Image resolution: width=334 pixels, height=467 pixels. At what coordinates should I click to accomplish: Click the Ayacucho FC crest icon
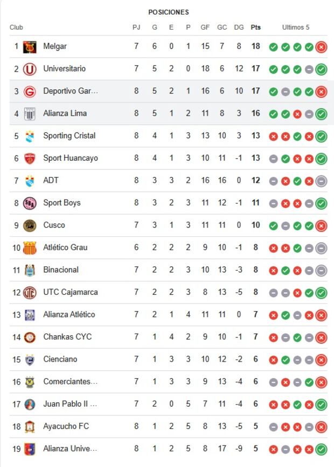30,427
